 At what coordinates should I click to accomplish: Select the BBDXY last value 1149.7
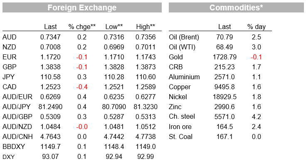[x=50, y=146]
